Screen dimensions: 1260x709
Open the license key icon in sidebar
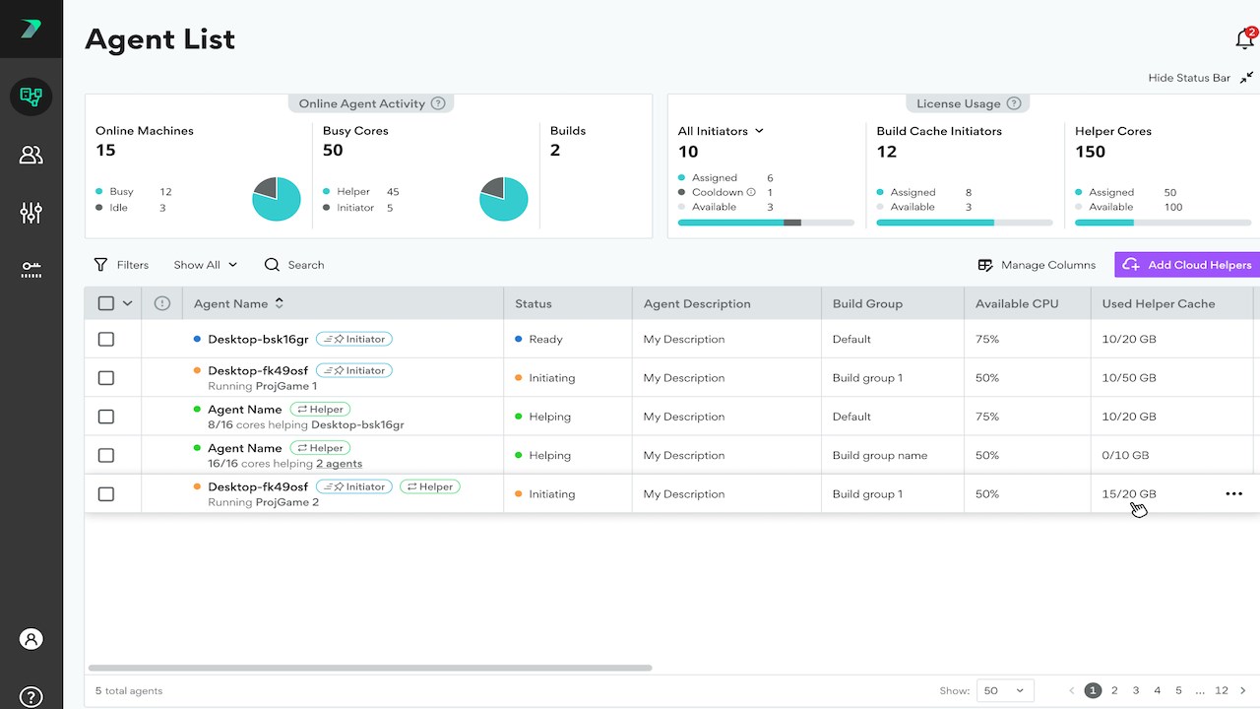[x=31, y=270]
